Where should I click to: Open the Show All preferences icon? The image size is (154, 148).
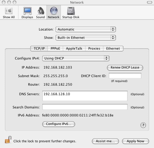point(9,13)
